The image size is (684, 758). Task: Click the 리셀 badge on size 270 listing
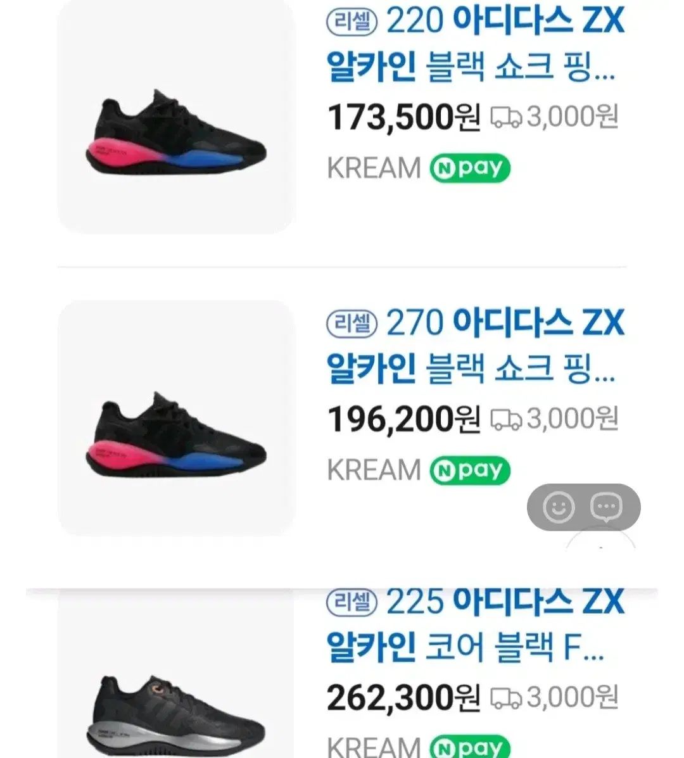(351, 324)
